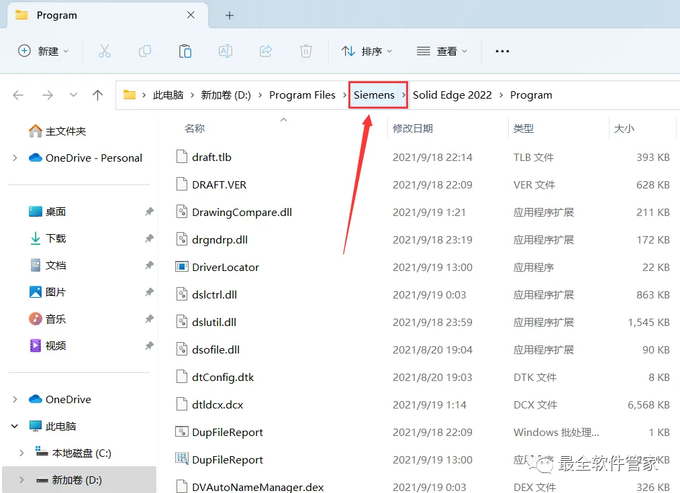Sort by 名称 column header
The width and height of the screenshot is (680, 493).
click(x=194, y=128)
